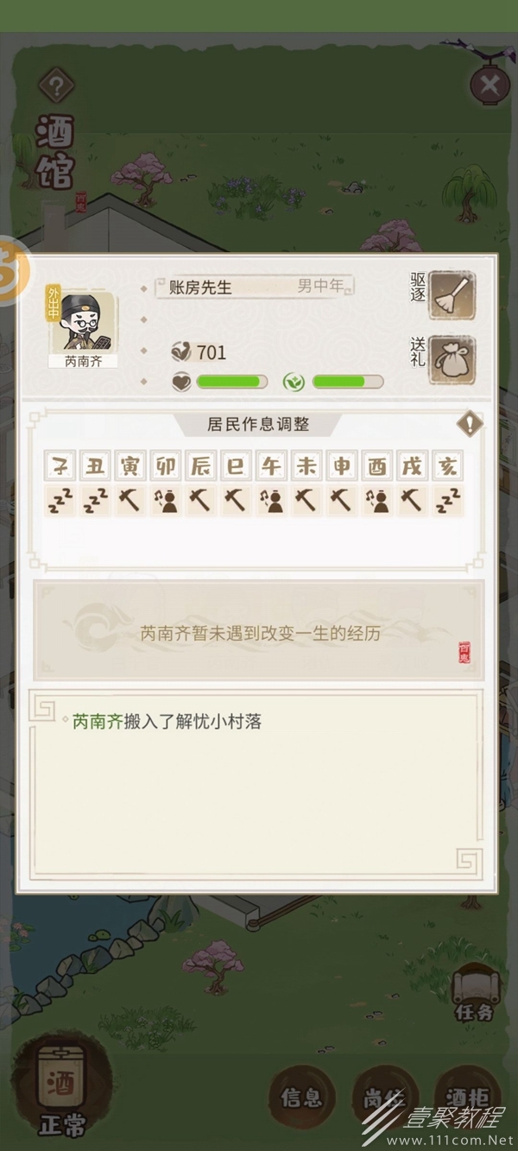Image resolution: width=518 pixels, height=1151 pixels.
Task: Click the green mood progress bar
Action: point(232,382)
